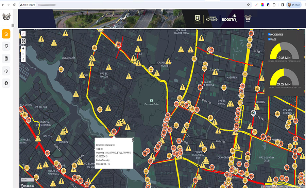306x188 pixels.
Task: Click the Alcaldía crest logo in header
Action: pyautogui.click(x=197, y=19)
